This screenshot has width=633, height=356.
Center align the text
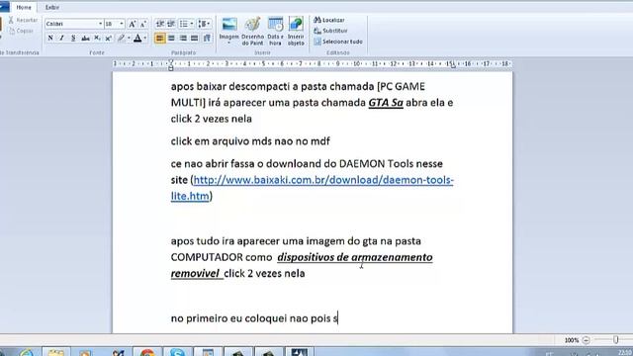[171, 39]
